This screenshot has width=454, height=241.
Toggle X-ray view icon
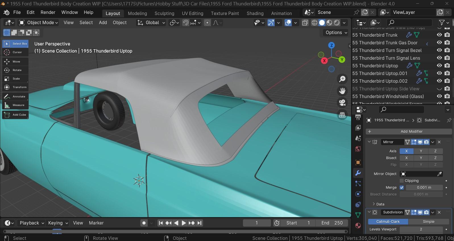305,23
